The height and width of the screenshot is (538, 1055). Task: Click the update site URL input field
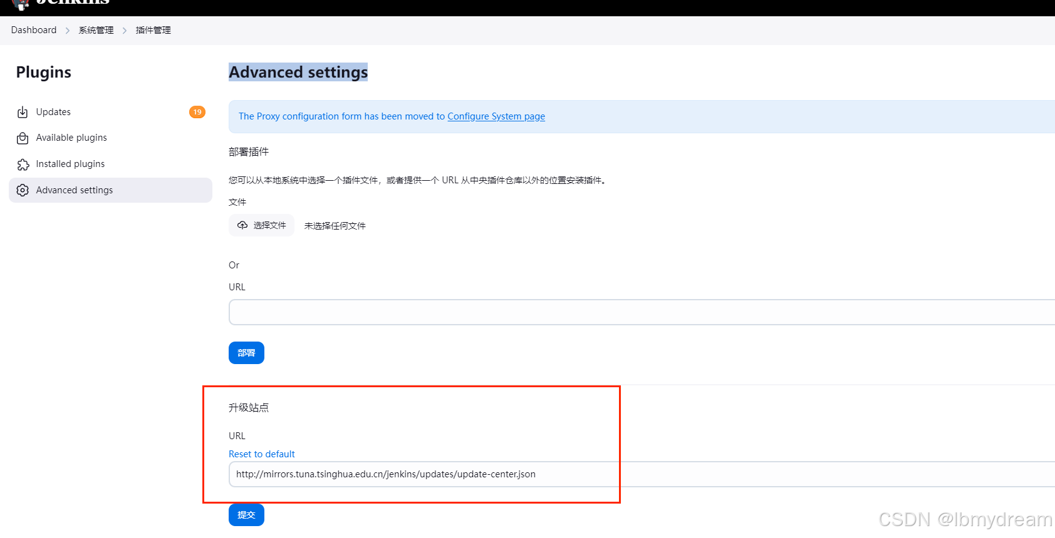pos(642,474)
